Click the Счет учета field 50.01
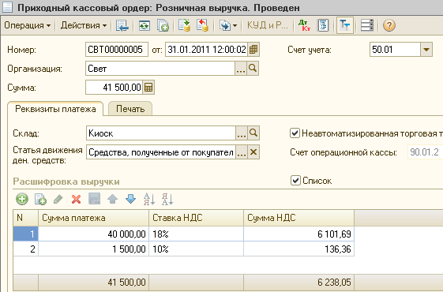Screen dimensions: 443x292 point(395,50)
